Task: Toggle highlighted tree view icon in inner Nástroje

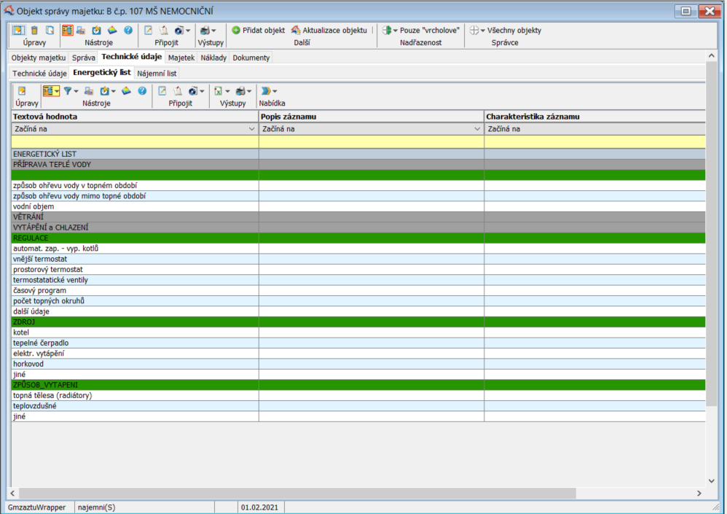Action: coord(48,91)
